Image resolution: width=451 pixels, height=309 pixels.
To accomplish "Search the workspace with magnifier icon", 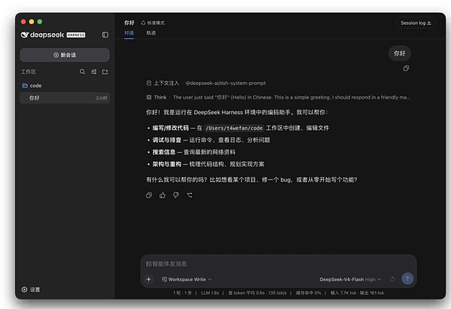I will [82, 71].
